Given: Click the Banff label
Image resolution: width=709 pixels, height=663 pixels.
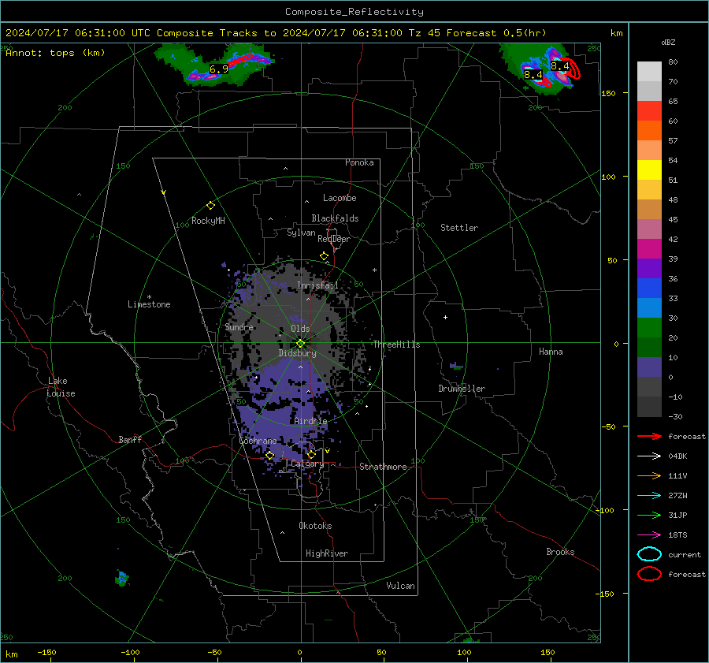Looking at the screenshot, I should click(130, 439).
